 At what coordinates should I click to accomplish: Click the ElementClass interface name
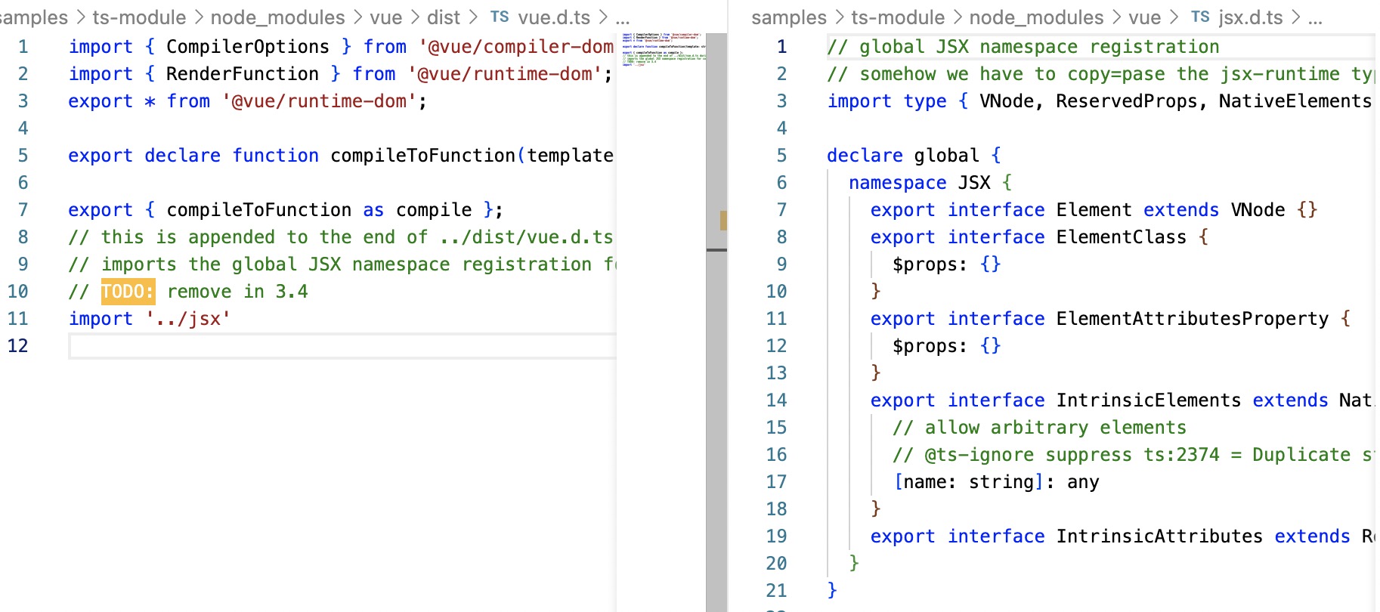[x=1121, y=237]
